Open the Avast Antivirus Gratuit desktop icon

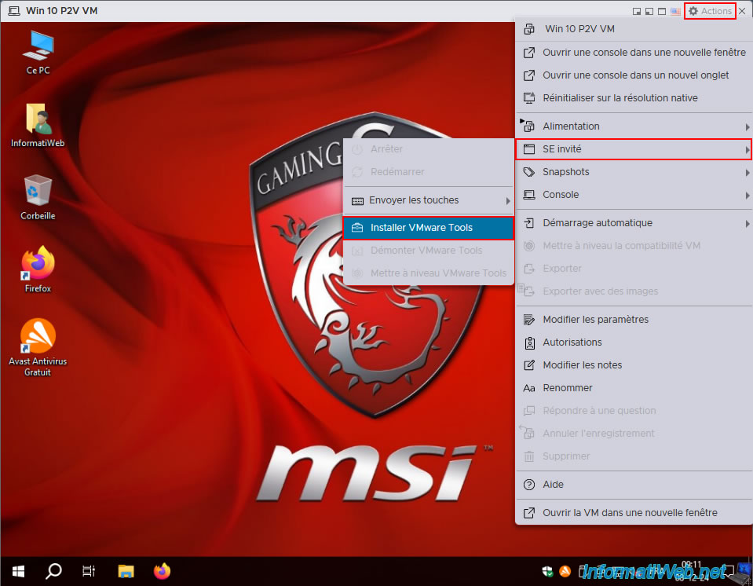(38, 347)
